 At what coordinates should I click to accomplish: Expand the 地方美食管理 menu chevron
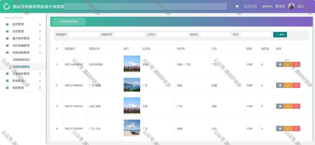pos(40,46)
